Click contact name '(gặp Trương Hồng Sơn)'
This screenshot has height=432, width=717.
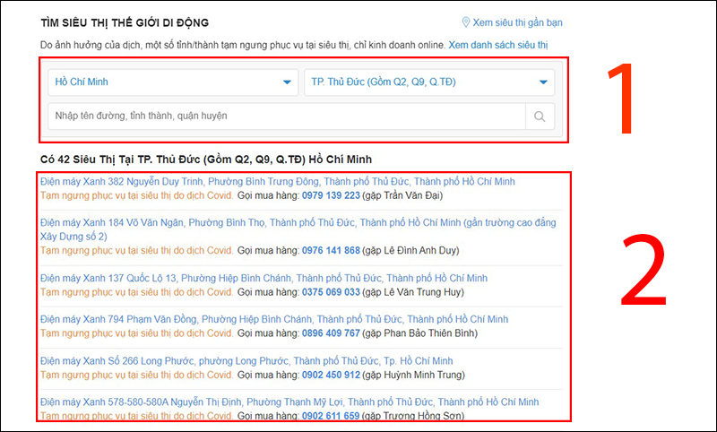pyautogui.click(x=413, y=416)
